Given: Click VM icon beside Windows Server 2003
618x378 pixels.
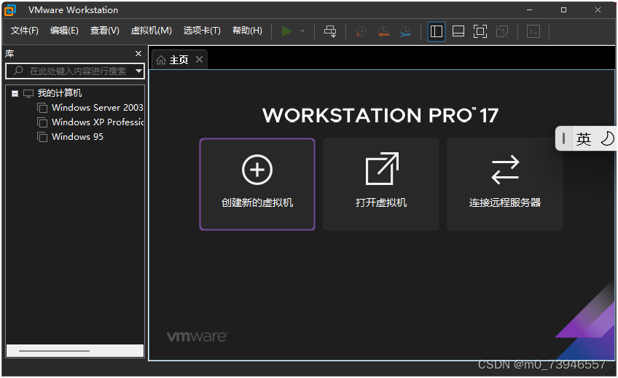Looking at the screenshot, I should tap(42, 108).
